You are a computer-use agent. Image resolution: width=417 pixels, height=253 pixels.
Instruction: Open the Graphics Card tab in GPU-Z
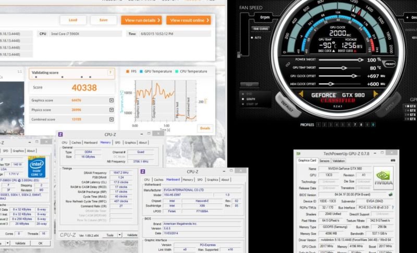(x=307, y=161)
